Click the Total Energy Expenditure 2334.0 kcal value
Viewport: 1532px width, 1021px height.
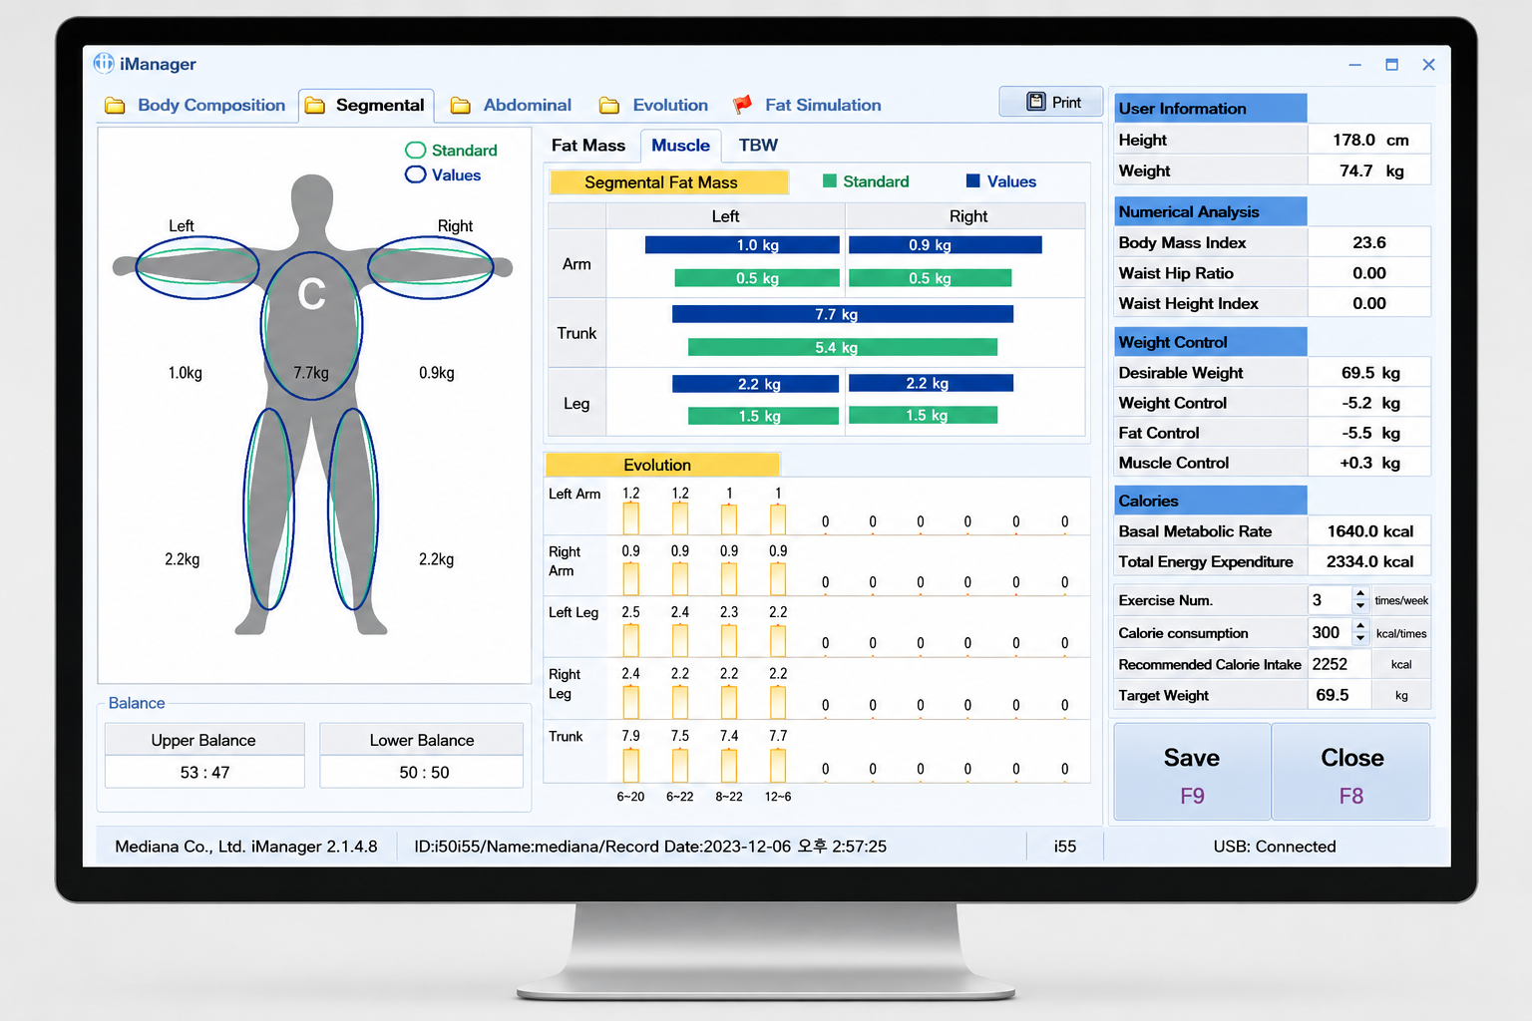[x=1369, y=561]
